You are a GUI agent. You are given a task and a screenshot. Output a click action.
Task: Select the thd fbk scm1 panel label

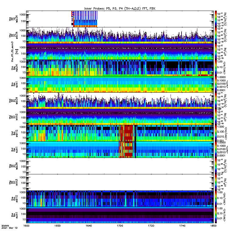[x=14, y=150]
